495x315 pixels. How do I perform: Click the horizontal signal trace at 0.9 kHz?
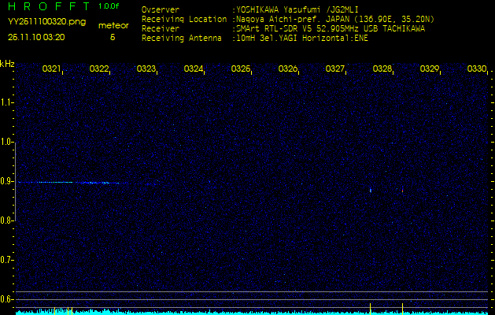[72, 183]
